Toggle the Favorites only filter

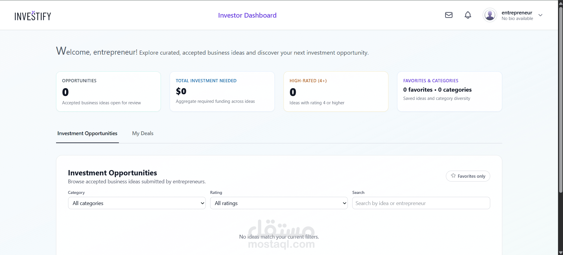click(468, 176)
